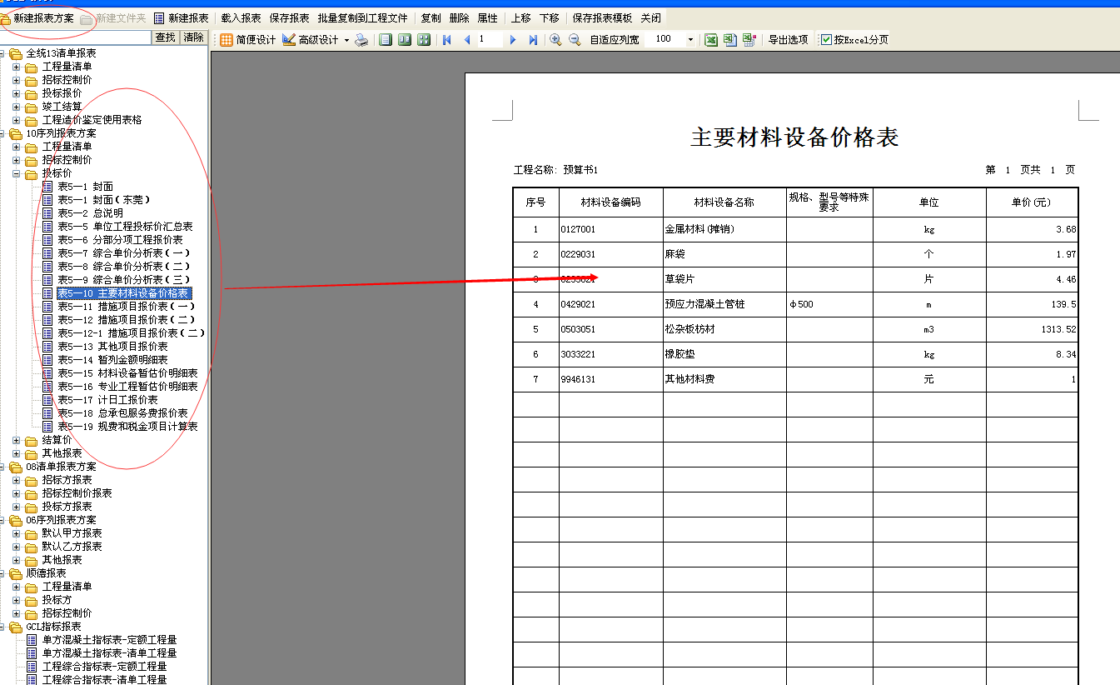The image size is (1120, 685).
Task: Click the second Excel export icon
Action: coord(730,39)
